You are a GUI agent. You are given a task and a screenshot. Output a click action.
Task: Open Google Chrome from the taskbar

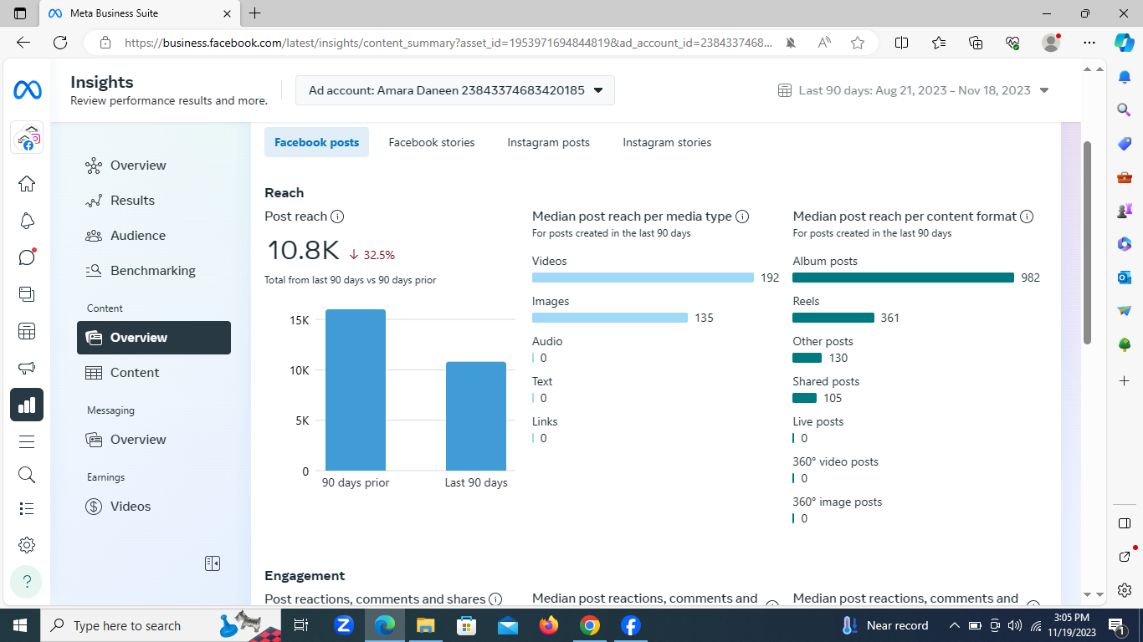(x=590, y=625)
